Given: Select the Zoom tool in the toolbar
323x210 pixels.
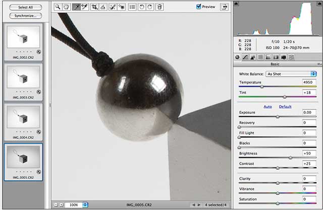Looking at the screenshot, I should coord(58,7).
